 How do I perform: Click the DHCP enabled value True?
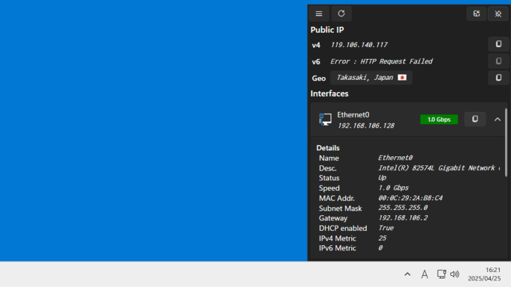pyautogui.click(x=386, y=228)
